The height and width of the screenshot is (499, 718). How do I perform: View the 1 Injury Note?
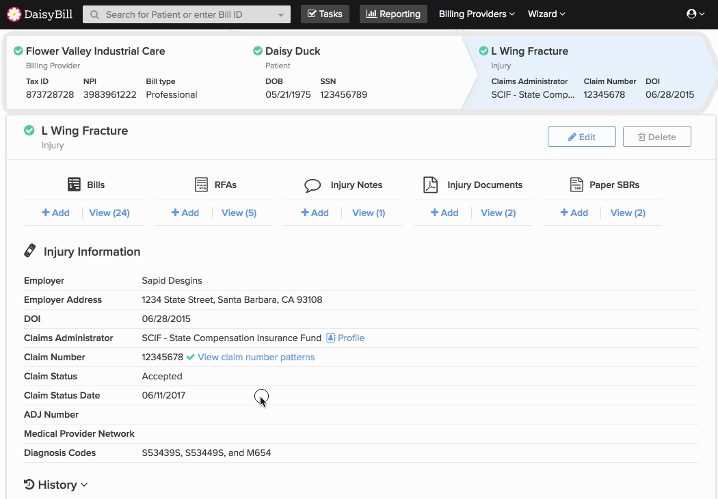[x=369, y=213]
